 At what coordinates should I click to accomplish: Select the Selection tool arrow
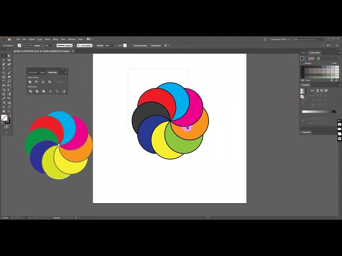tap(4, 55)
